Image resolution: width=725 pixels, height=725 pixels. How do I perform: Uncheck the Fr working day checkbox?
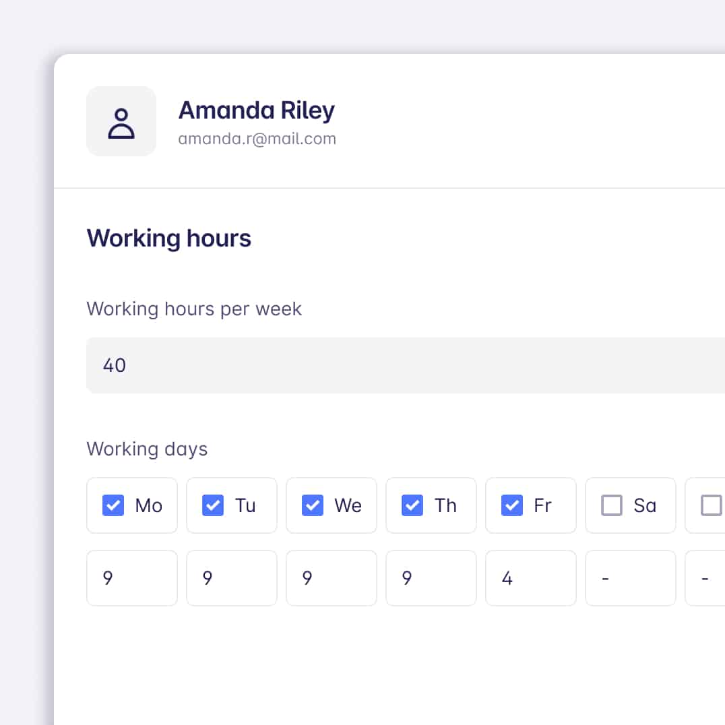(x=512, y=505)
